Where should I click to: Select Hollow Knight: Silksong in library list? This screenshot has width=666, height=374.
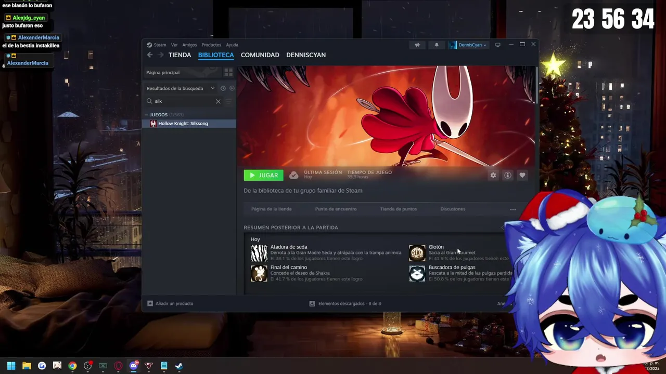pos(189,124)
